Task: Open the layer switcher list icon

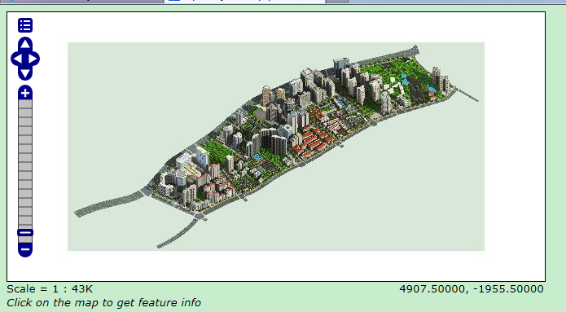Action: [25, 25]
